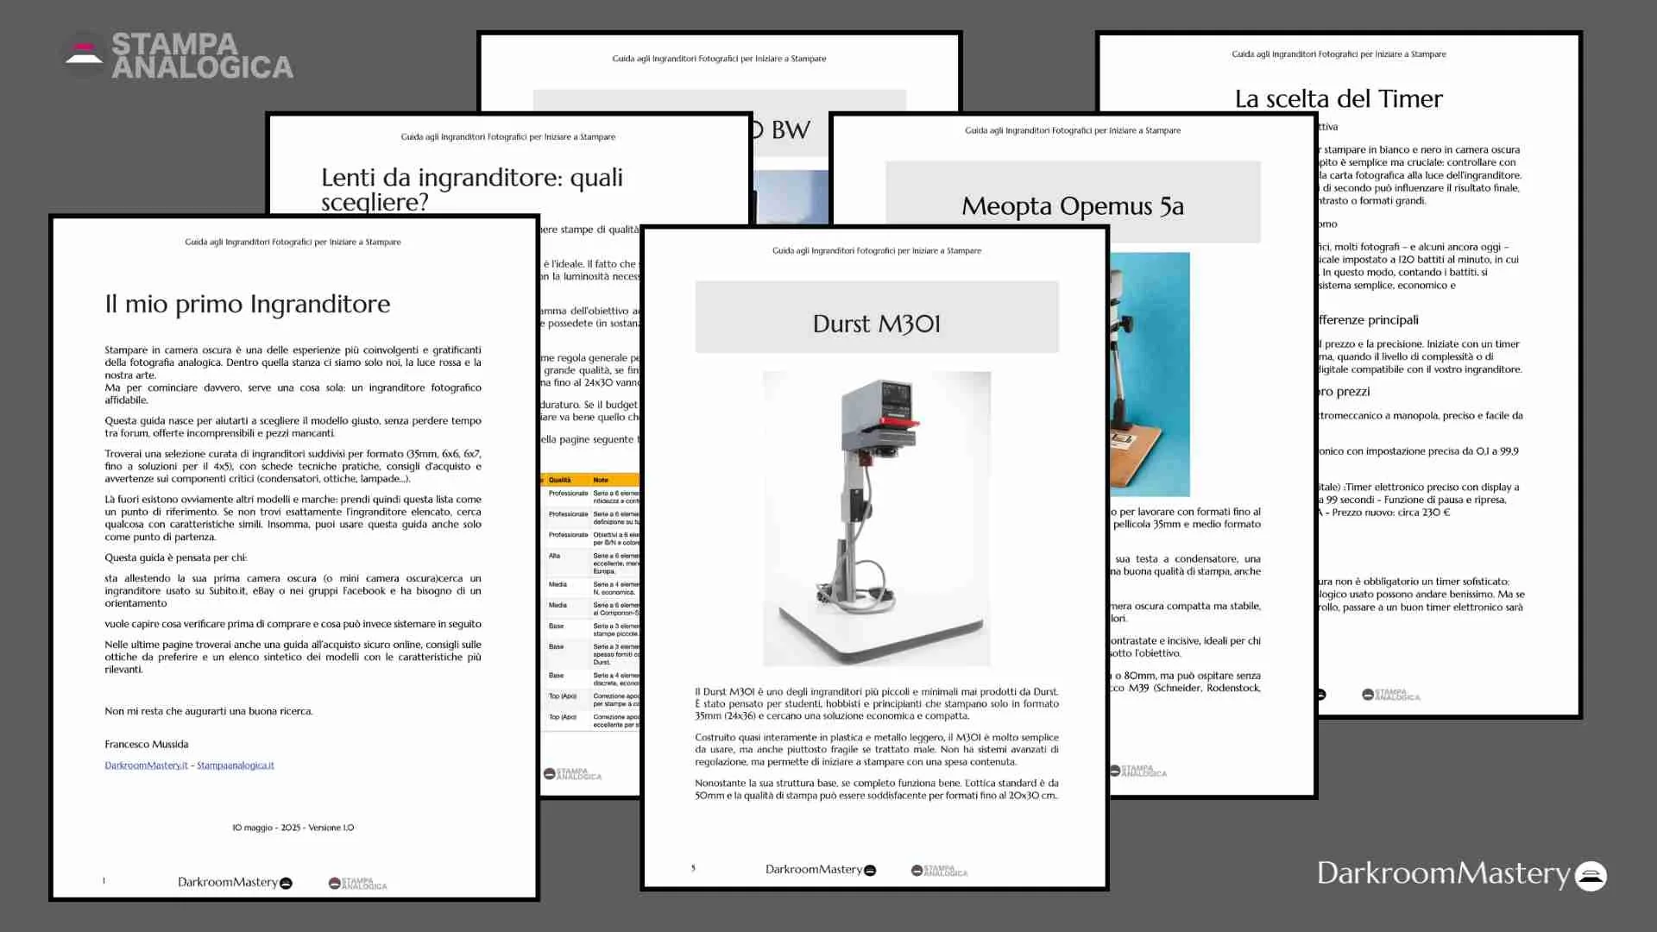The width and height of the screenshot is (1657, 932).
Task: Click the 'Meopta Opemus 5a' title banner
Action: pos(1073,202)
